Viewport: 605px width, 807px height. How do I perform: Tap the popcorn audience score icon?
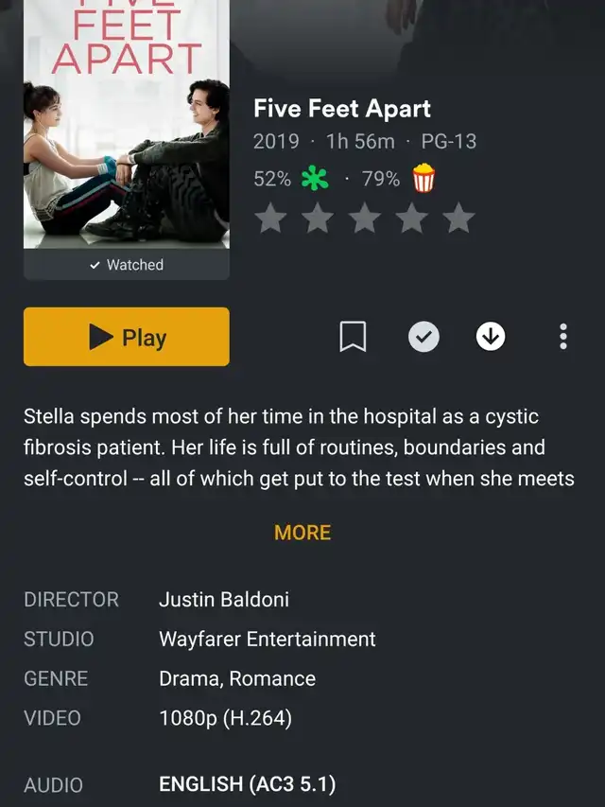(x=423, y=178)
